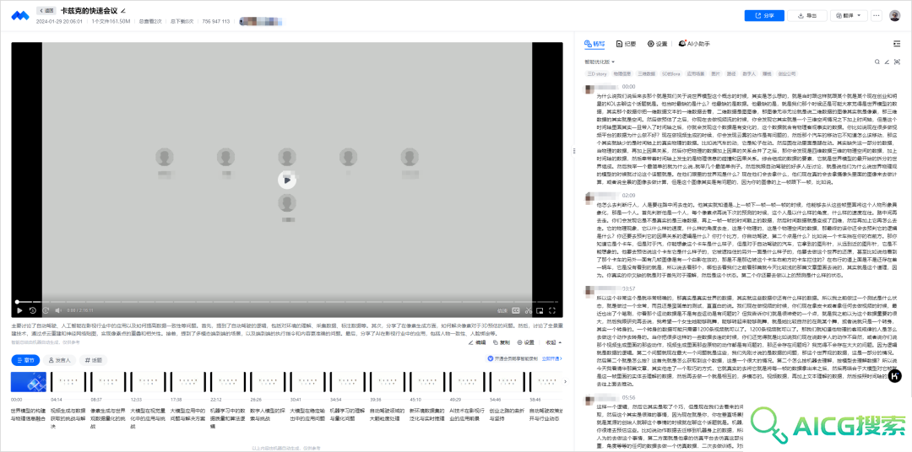
Task: Click the 返回 back button
Action: pyautogui.click(x=46, y=10)
